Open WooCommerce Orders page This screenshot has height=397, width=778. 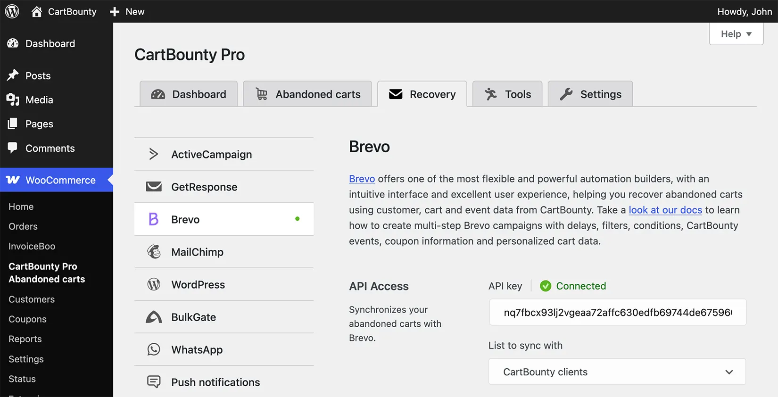[23, 226]
